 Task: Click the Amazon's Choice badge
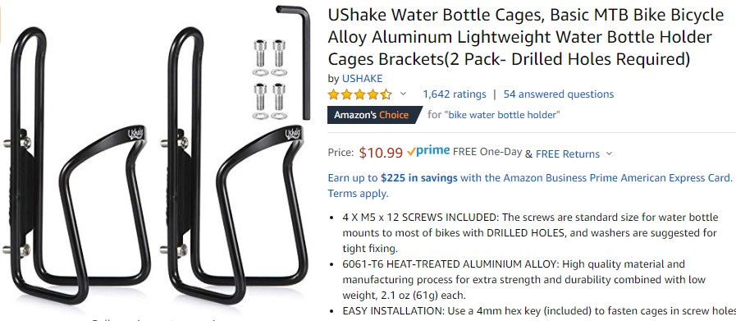pos(374,115)
